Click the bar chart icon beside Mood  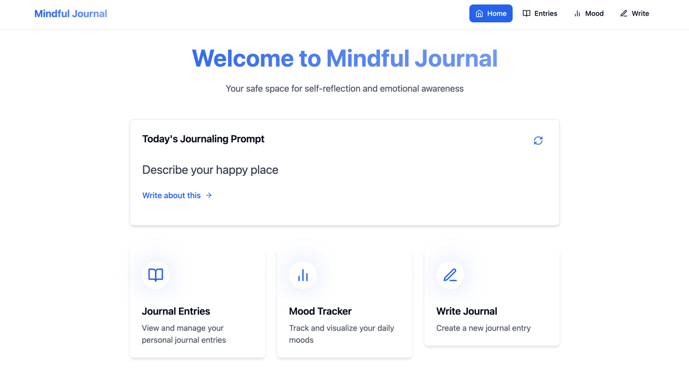(577, 13)
